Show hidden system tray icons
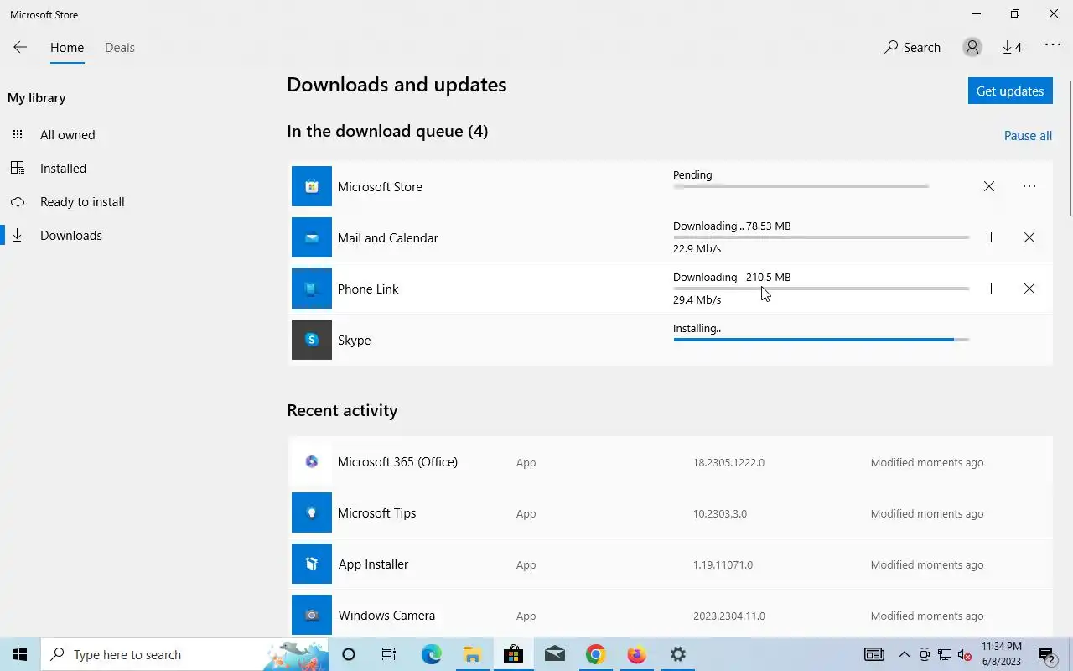Viewport: 1073px width, 671px height. click(904, 654)
